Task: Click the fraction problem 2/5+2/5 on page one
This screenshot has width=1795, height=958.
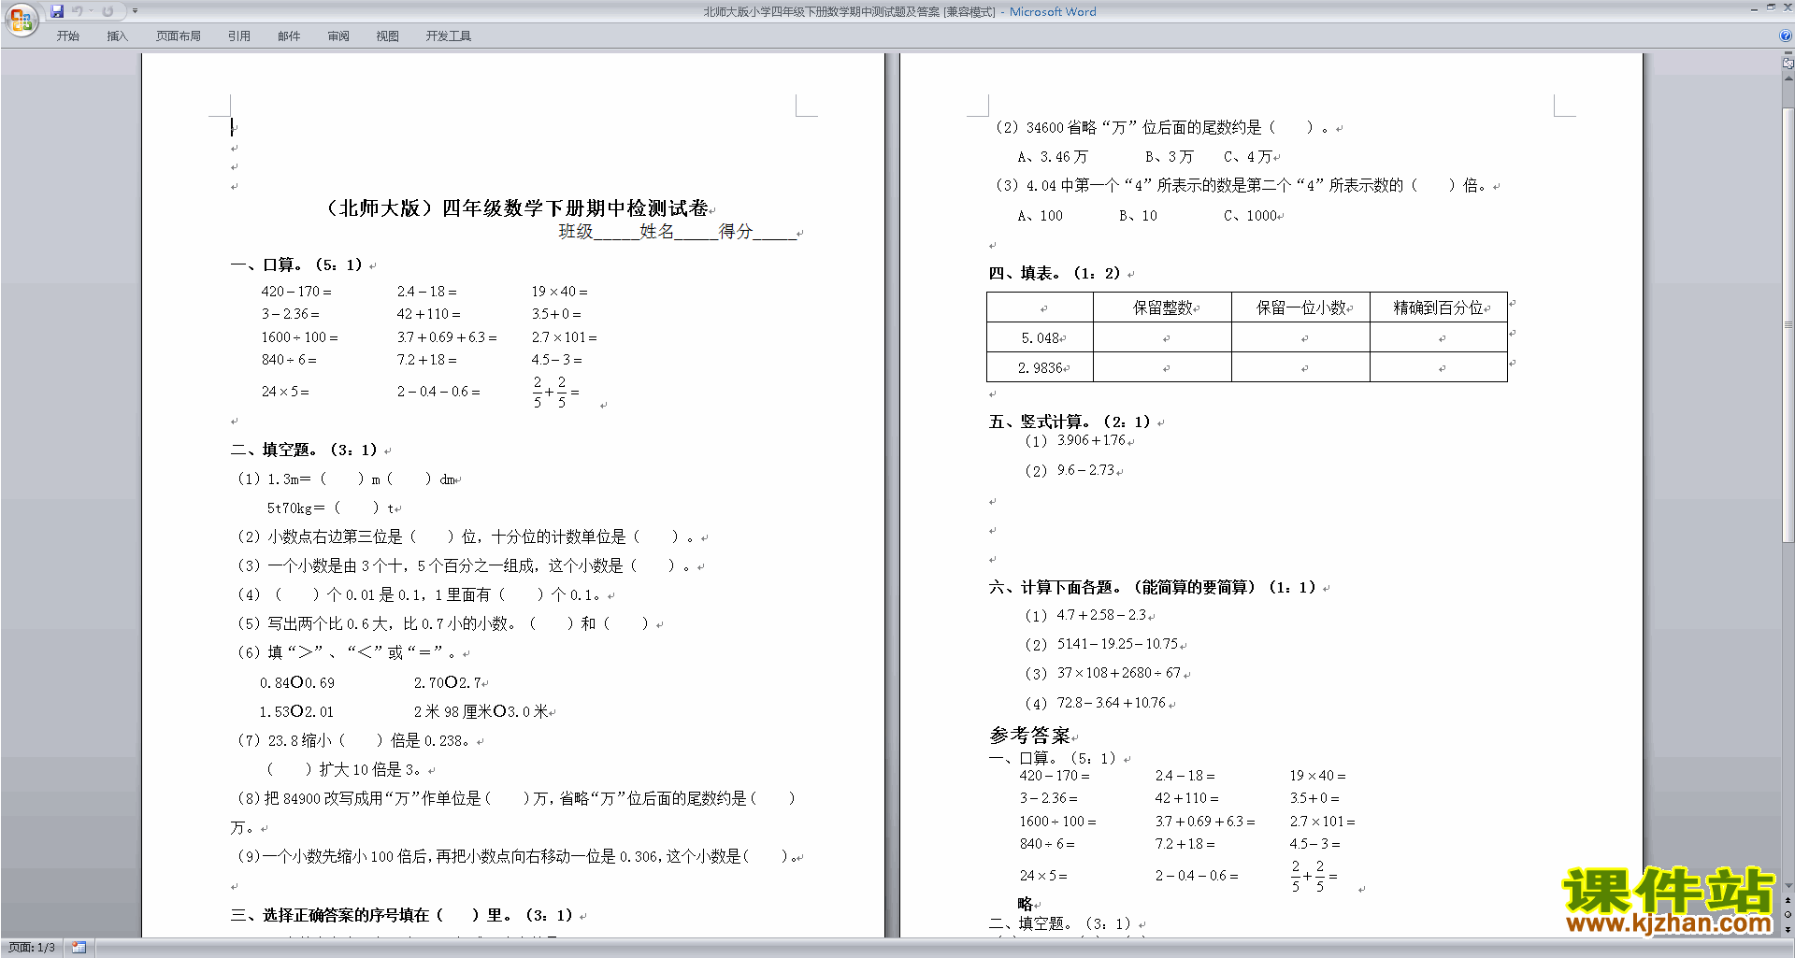Action: (x=555, y=392)
